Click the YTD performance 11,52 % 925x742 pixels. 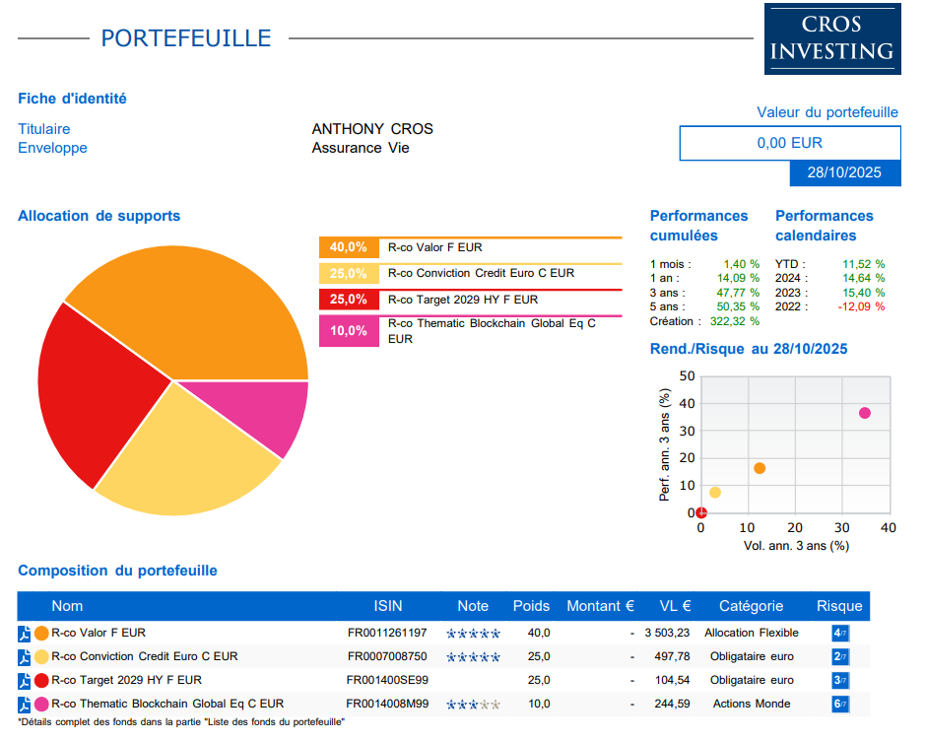click(x=864, y=264)
